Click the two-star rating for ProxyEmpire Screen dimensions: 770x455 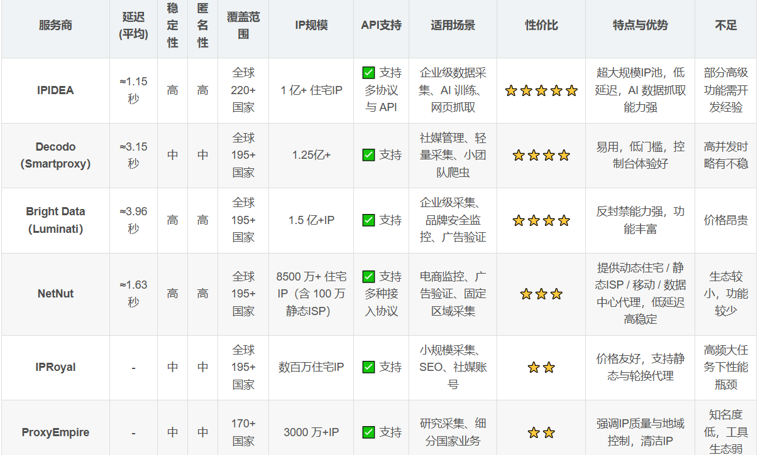(541, 433)
